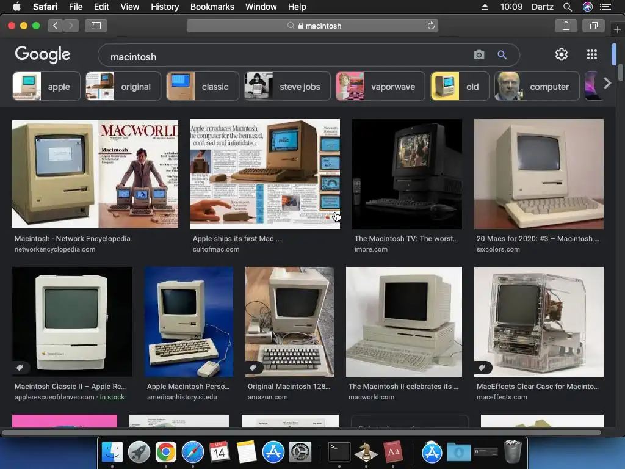Open Macintosh Network Encyclopedia image thumbnail
Image resolution: width=625 pixels, height=469 pixels.
click(x=95, y=174)
